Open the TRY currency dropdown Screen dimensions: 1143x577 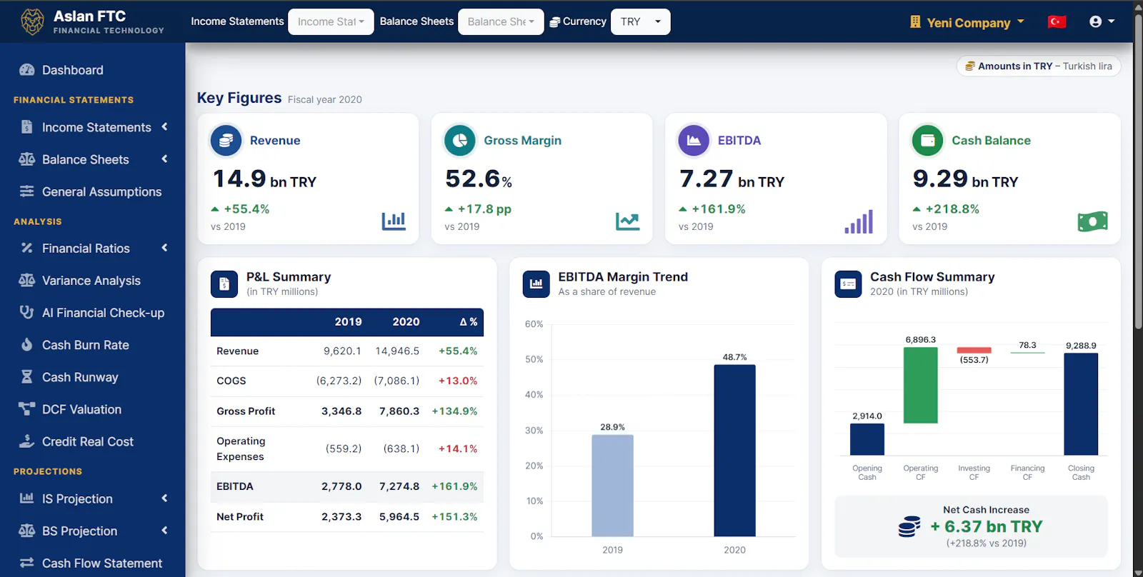(641, 22)
